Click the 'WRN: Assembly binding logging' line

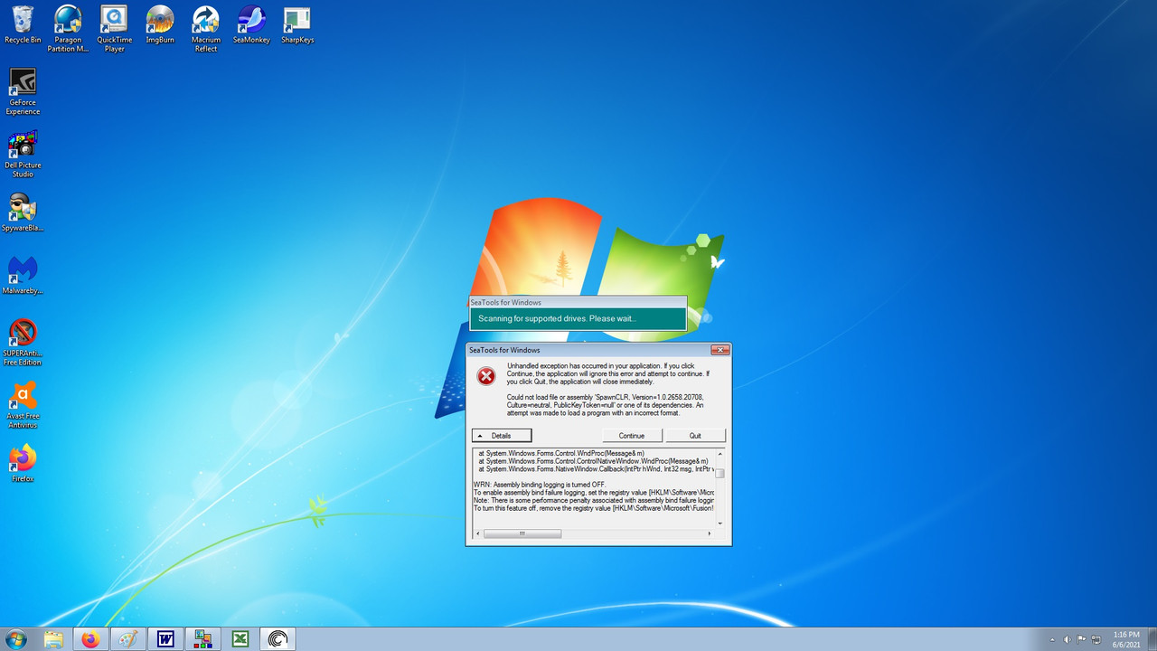[539, 485]
